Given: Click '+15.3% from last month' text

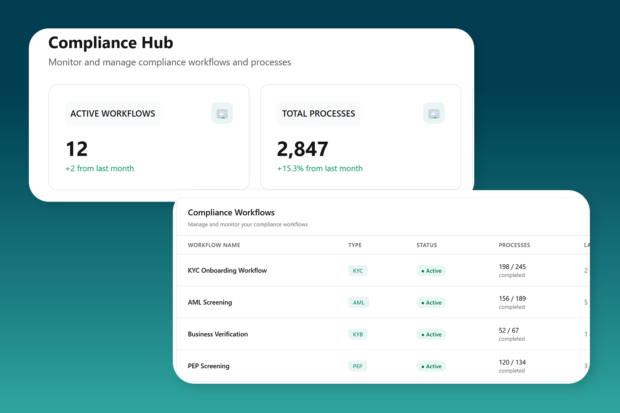Looking at the screenshot, I should tap(320, 168).
